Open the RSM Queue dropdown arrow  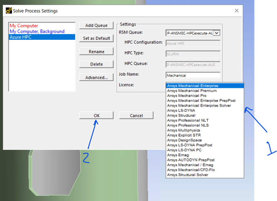(x=217, y=33)
